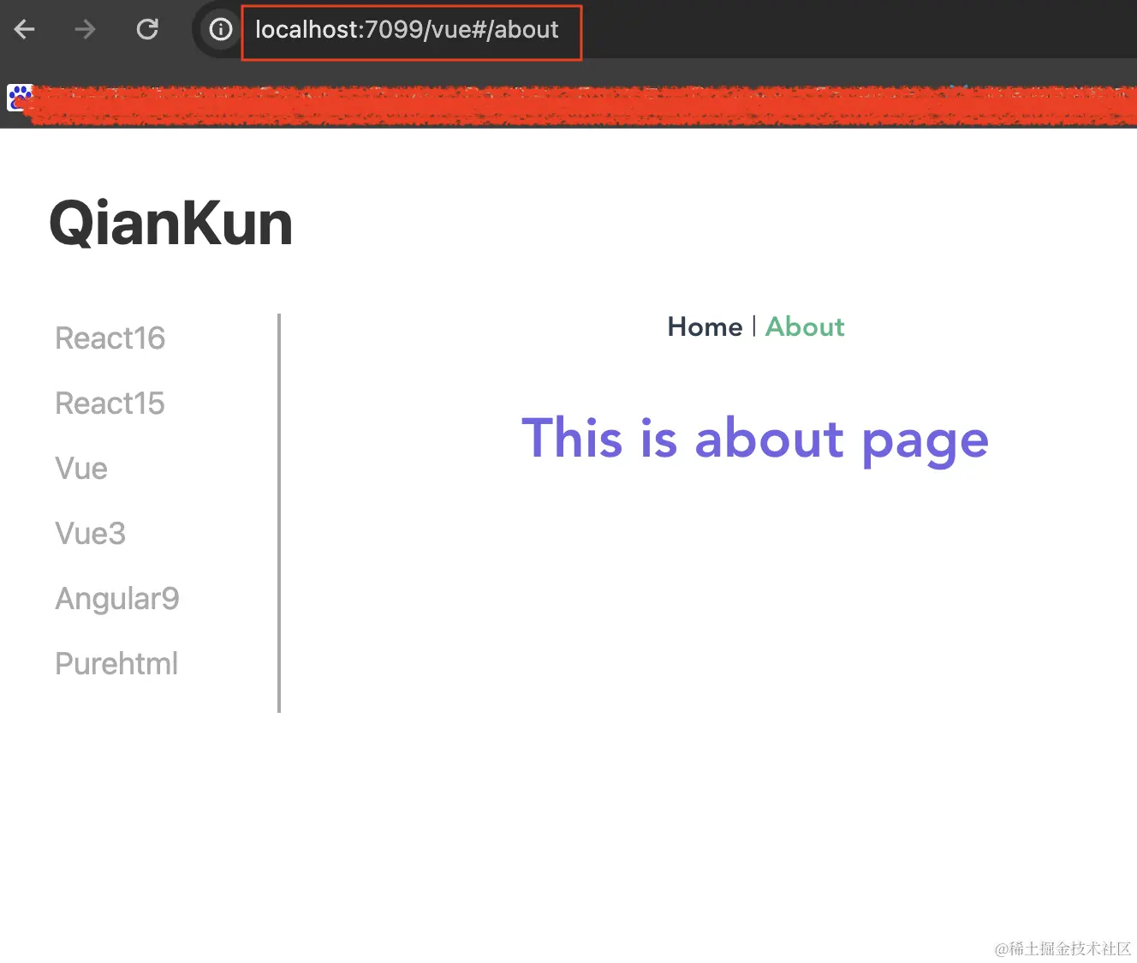Reload the page with the refresh icon
Image resolution: width=1137 pixels, height=963 pixels.
147,30
